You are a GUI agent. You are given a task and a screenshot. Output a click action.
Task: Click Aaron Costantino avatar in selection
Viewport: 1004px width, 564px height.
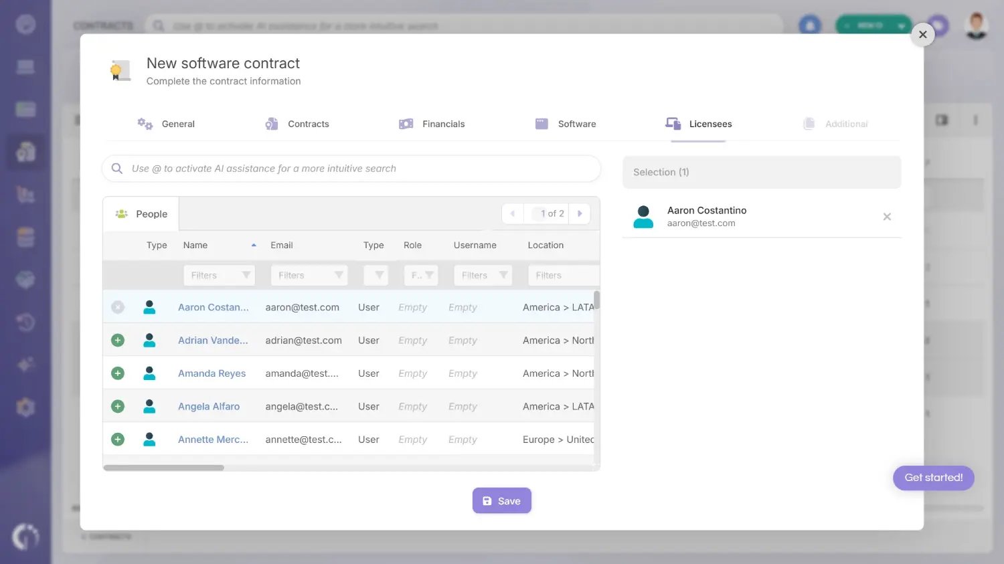click(x=643, y=217)
